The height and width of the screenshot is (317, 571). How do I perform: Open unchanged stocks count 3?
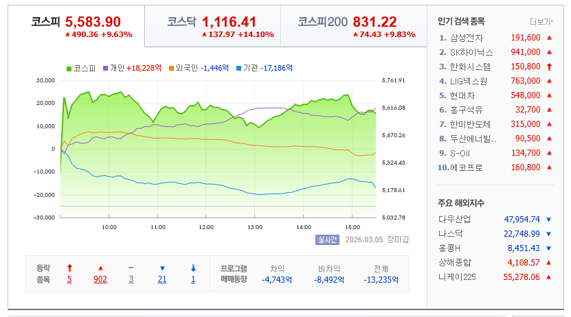click(131, 279)
